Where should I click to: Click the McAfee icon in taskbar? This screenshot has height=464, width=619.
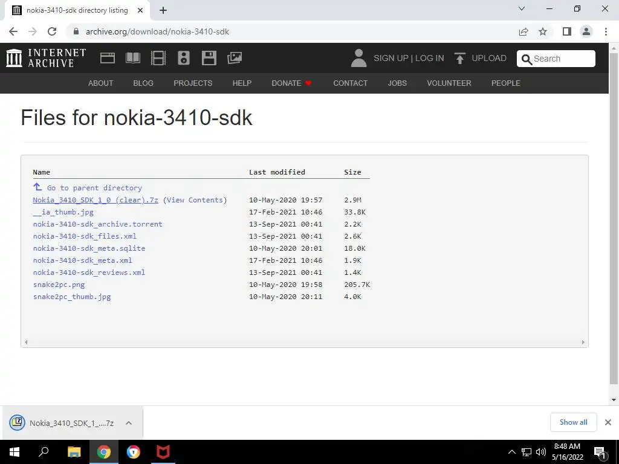(x=163, y=452)
